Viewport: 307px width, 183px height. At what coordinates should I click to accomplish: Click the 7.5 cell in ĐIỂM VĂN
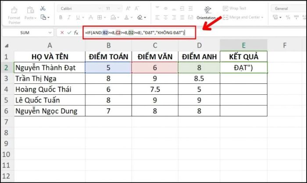(155, 90)
